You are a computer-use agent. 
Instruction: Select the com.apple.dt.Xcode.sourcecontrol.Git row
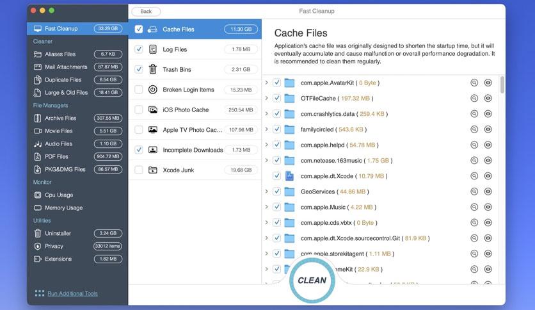point(381,238)
